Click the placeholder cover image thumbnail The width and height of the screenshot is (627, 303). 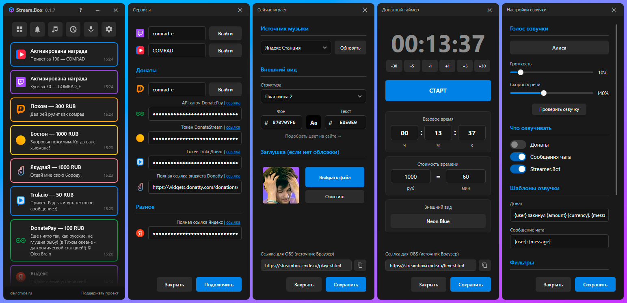pyautogui.click(x=281, y=185)
